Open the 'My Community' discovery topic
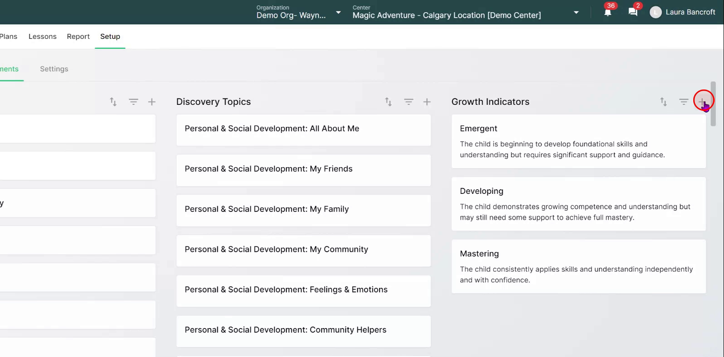 click(x=303, y=250)
